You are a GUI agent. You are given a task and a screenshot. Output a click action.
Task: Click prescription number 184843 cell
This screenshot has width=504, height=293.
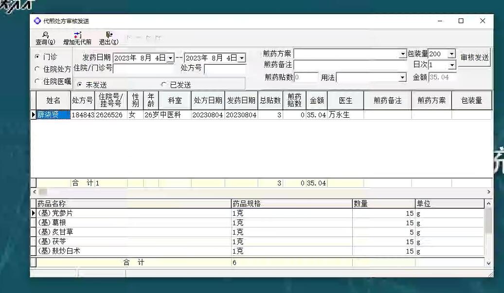(x=83, y=115)
